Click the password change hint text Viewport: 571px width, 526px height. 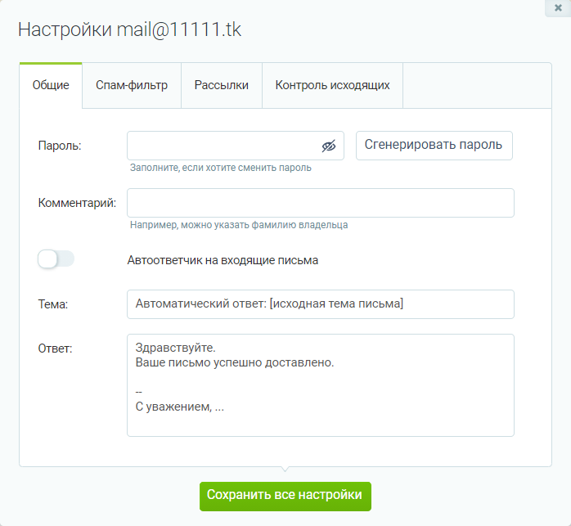[221, 168]
